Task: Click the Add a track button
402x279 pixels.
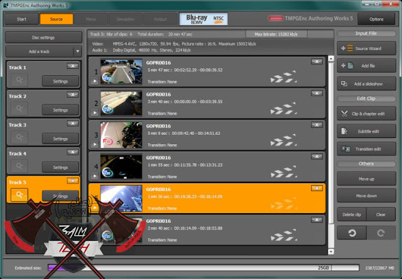Action: 39,51
